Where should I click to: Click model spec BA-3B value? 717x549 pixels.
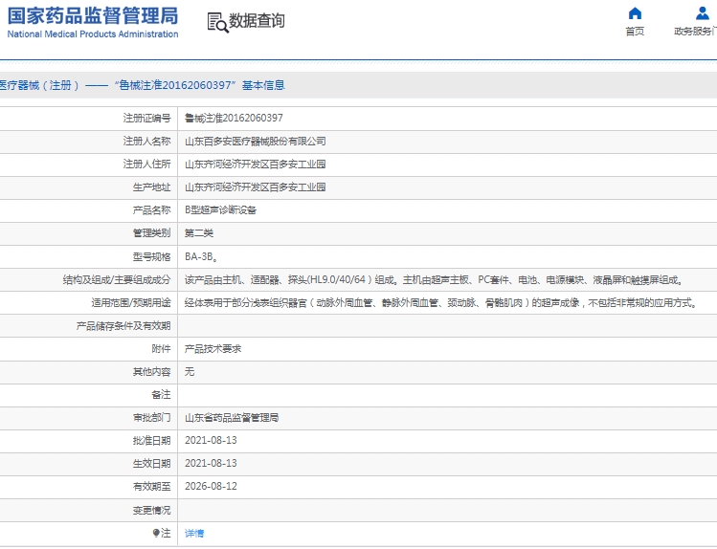[201, 256]
